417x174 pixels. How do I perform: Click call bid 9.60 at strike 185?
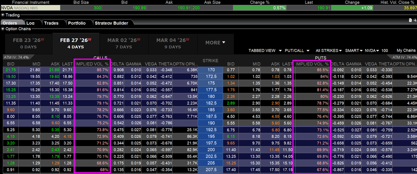tap(10, 110)
